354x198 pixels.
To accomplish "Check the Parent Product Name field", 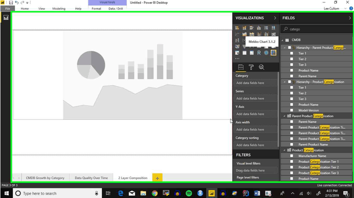I will click(x=292, y=144).
